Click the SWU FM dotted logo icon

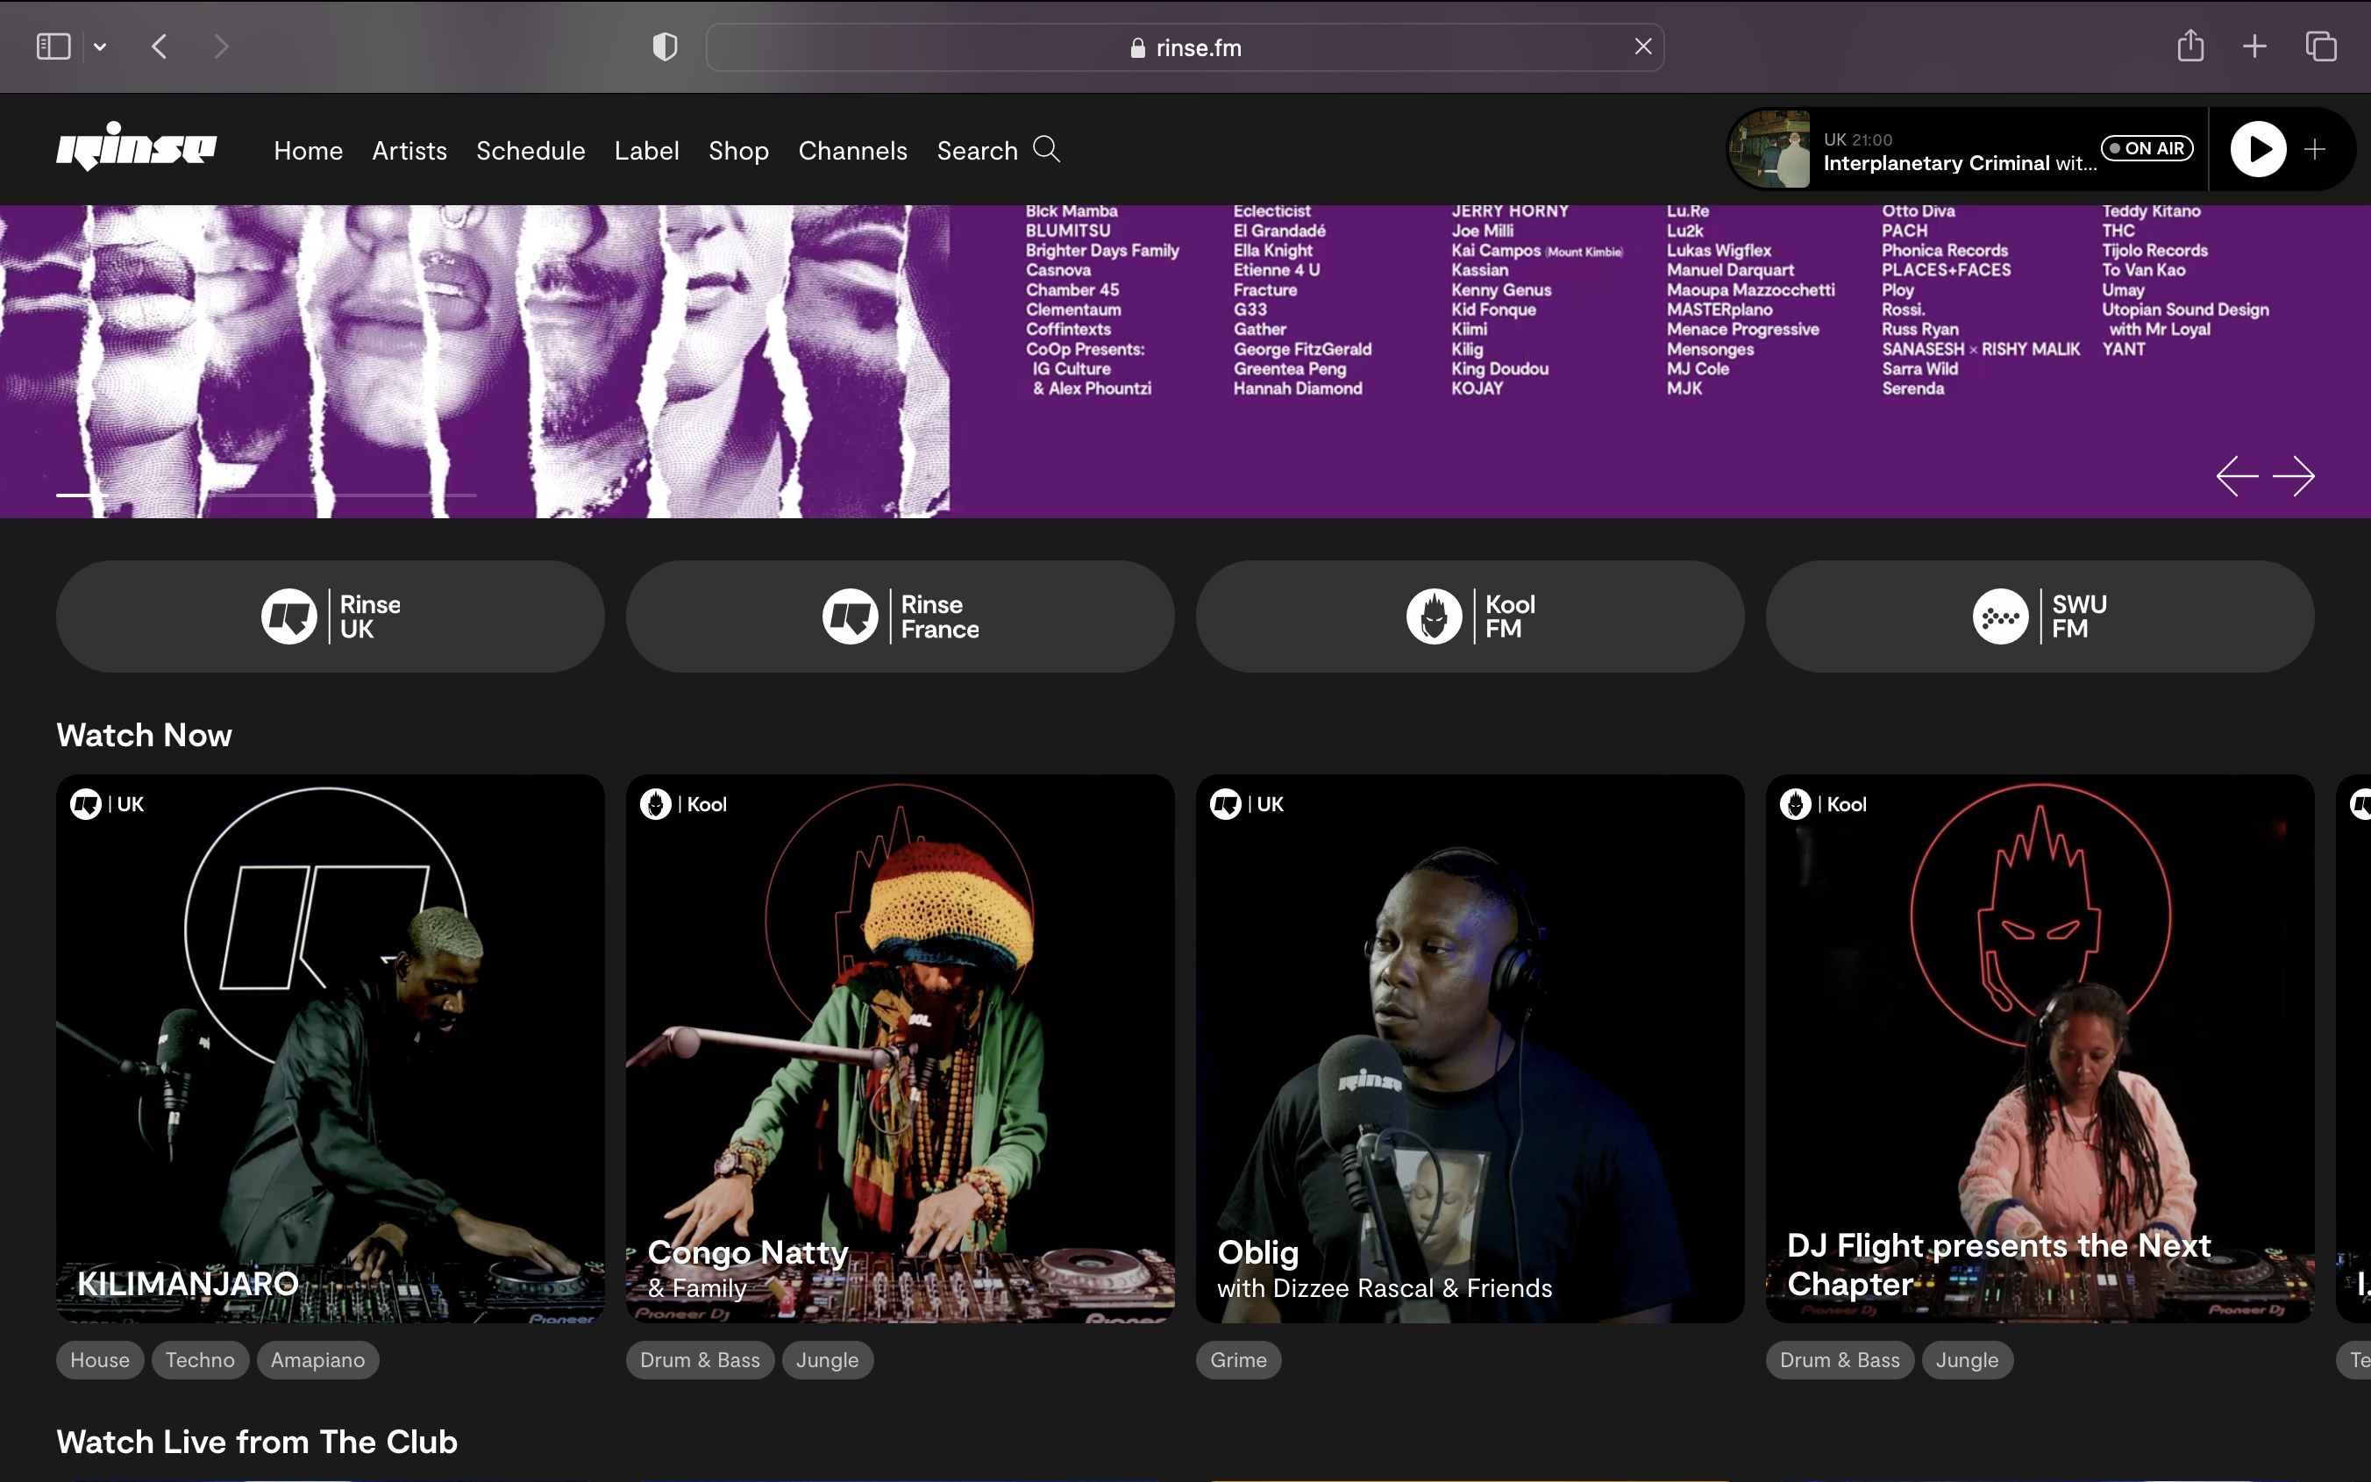(x=2000, y=616)
